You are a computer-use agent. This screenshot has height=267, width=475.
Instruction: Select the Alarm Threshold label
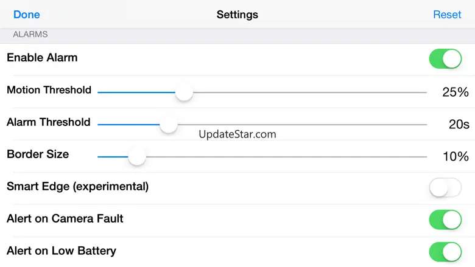coord(48,122)
